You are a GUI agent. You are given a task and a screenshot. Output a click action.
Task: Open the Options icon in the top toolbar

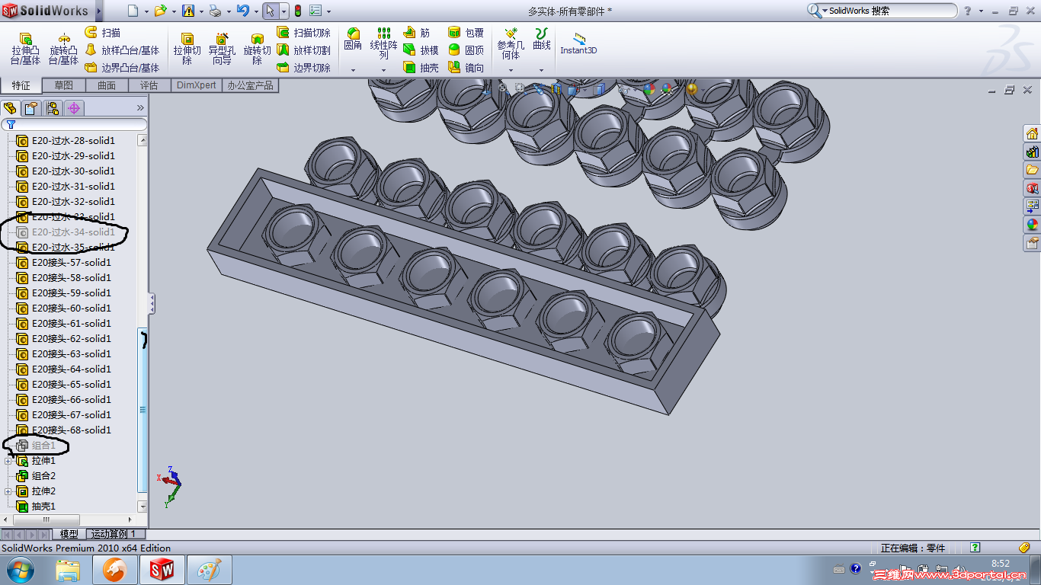coord(315,11)
